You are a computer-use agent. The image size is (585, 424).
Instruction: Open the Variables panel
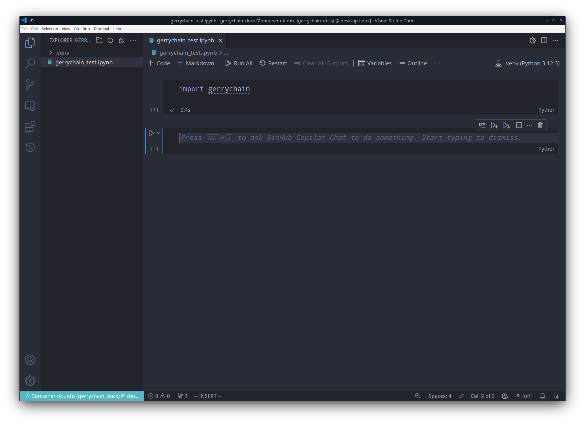pos(375,63)
